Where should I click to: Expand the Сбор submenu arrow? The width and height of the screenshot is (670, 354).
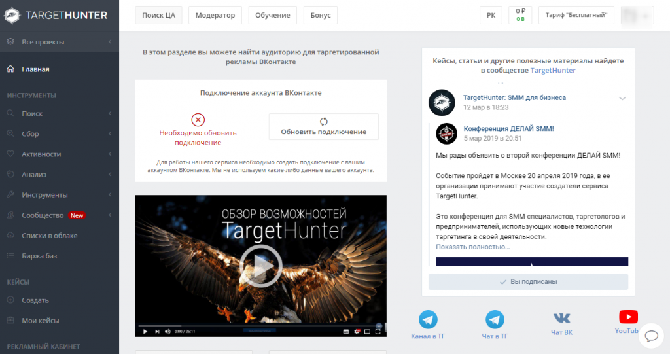(110, 133)
